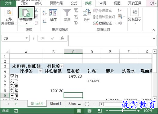
Task: Click cell containing 145028
Action: [x=73, y=76]
